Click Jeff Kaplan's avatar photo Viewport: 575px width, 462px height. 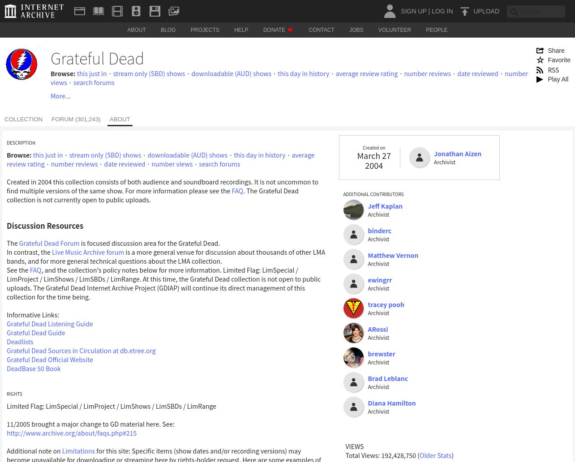(x=353, y=210)
